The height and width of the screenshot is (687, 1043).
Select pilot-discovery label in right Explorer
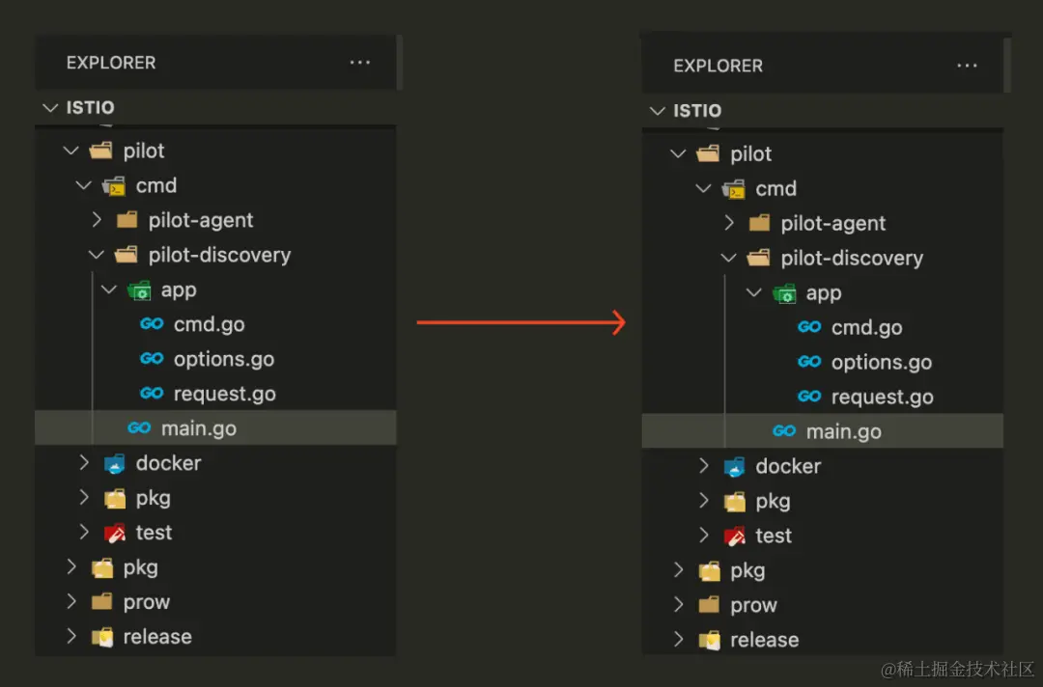pyautogui.click(x=852, y=259)
